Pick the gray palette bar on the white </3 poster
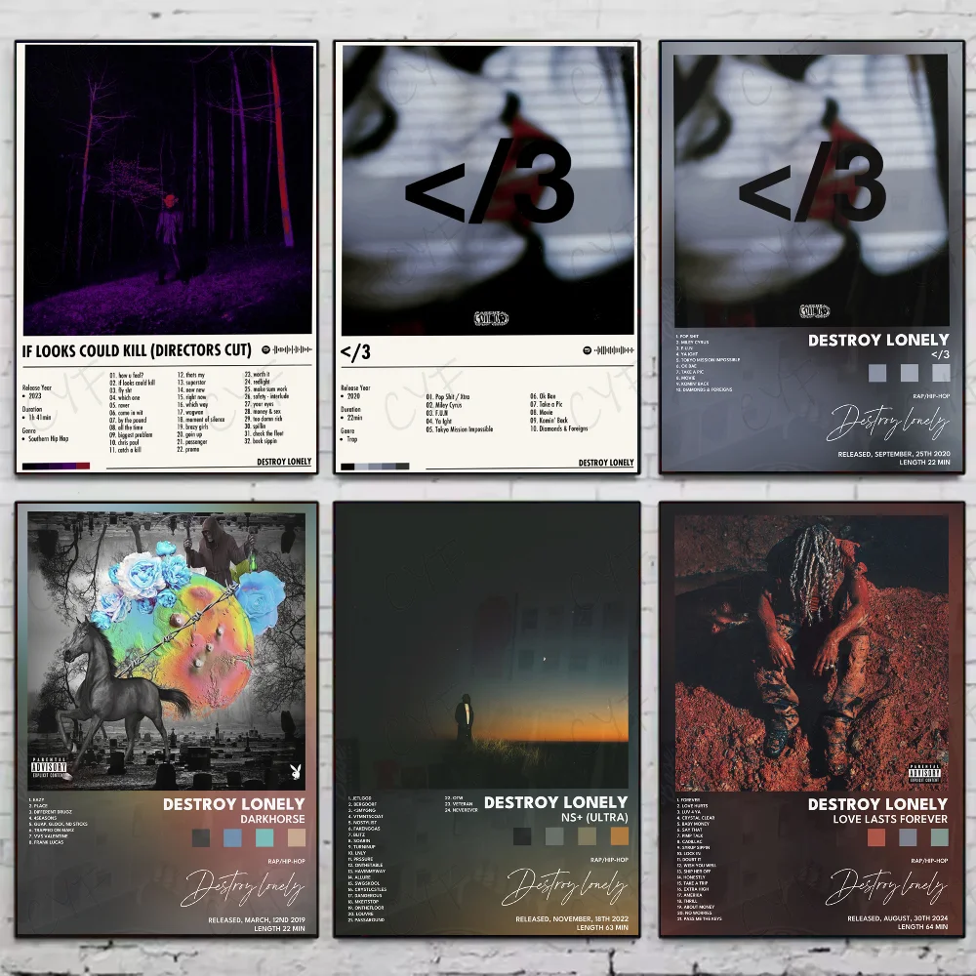 click(x=375, y=467)
